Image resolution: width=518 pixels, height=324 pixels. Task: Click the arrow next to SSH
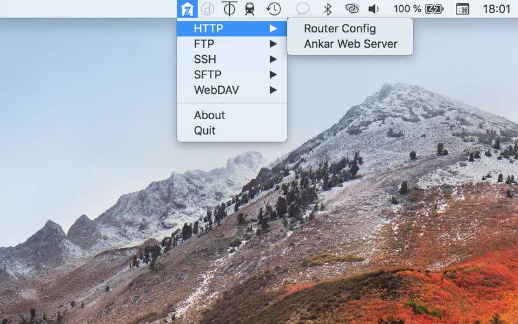(273, 59)
